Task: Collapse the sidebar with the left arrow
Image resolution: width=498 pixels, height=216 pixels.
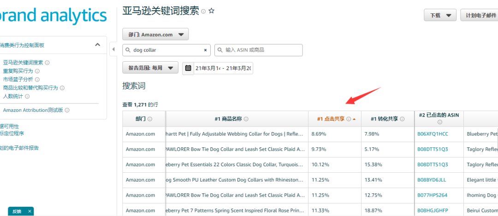Action: coord(113,49)
